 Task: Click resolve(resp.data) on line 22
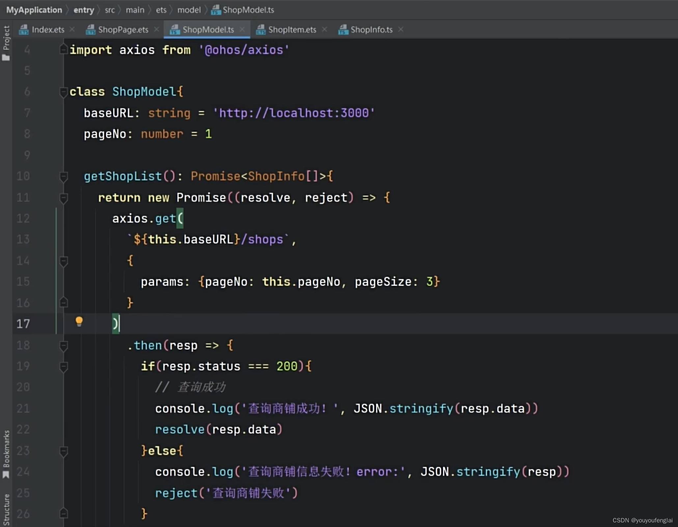pyautogui.click(x=219, y=429)
